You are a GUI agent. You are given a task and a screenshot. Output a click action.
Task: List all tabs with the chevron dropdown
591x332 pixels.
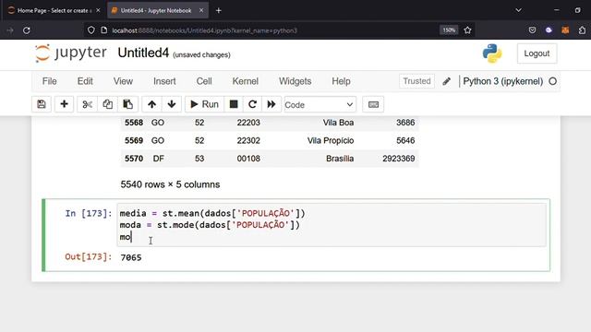[519, 10]
